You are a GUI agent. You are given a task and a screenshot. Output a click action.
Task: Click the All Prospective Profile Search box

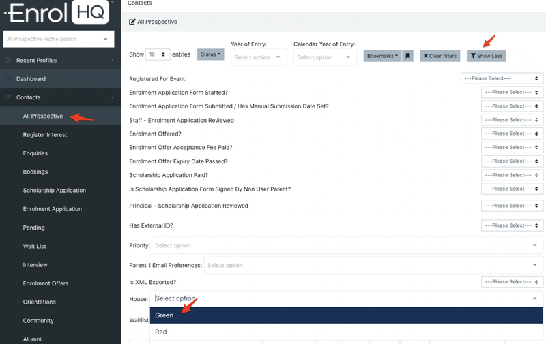click(x=57, y=40)
